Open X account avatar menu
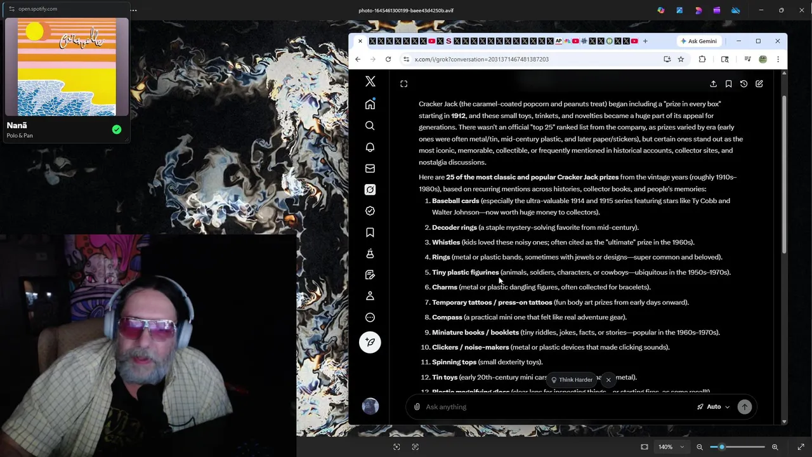 click(x=370, y=406)
